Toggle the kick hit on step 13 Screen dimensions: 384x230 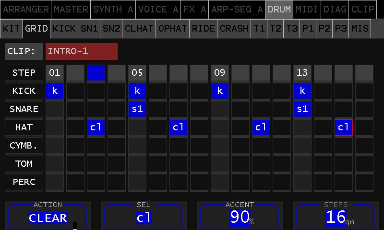(x=302, y=91)
